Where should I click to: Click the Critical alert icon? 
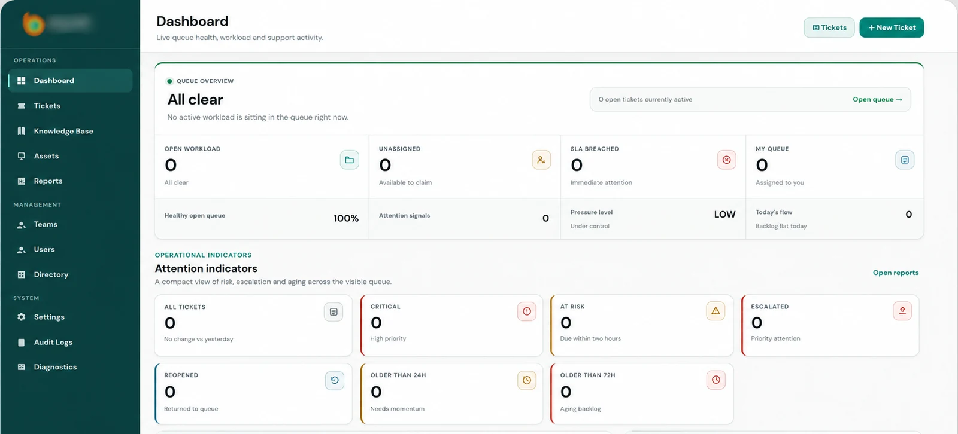click(527, 311)
